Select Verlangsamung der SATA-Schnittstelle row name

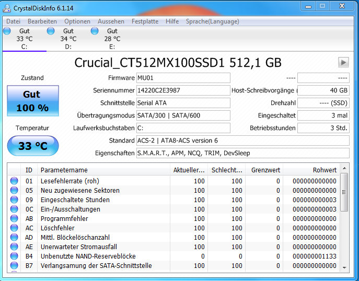coord(96,265)
